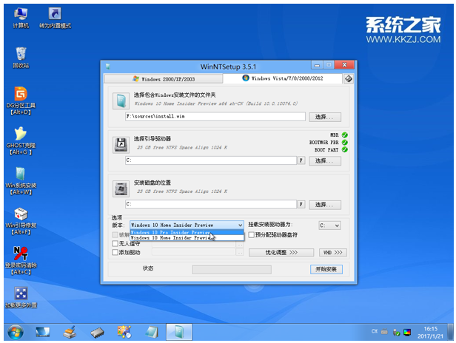Click the 状态 progress bar
Screen dimensions: 456x343
click(x=232, y=270)
